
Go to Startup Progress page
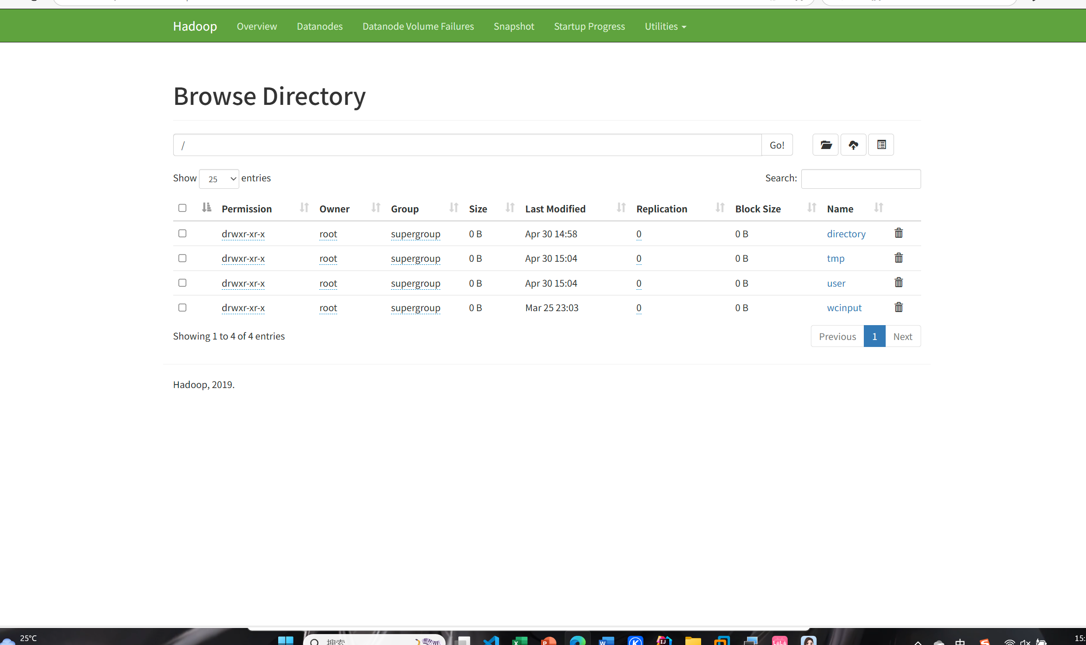pos(589,27)
